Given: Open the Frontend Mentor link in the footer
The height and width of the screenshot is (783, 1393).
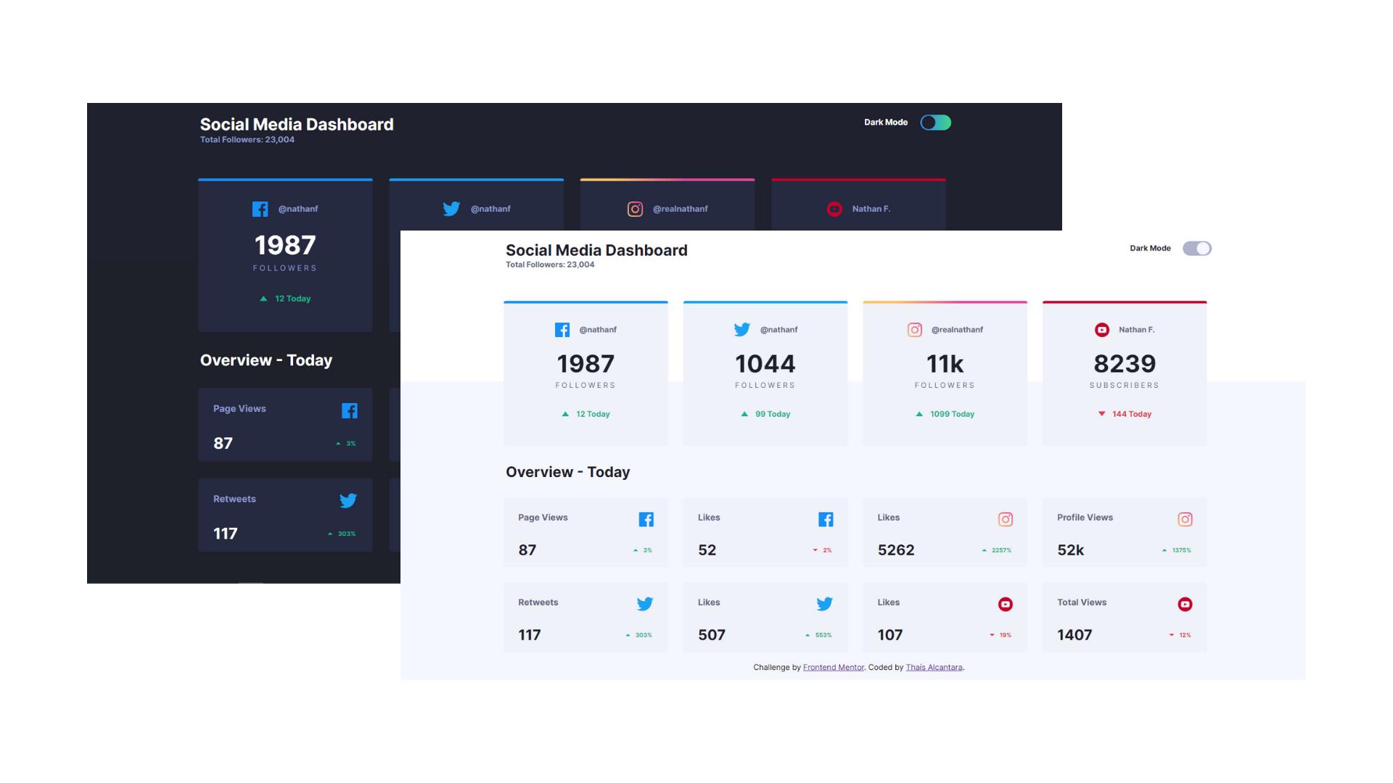Looking at the screenshot, I should 833,667.
